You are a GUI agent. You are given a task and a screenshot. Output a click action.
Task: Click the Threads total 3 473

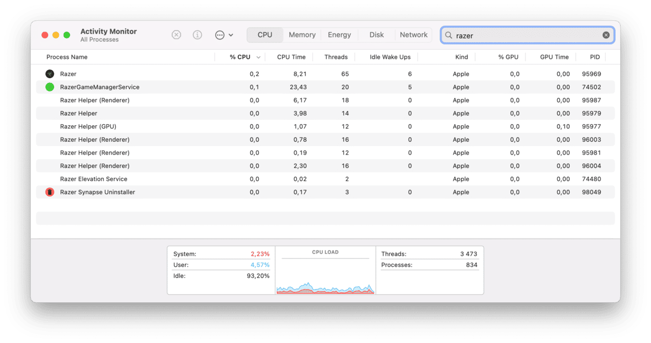[x=468, y=254]
